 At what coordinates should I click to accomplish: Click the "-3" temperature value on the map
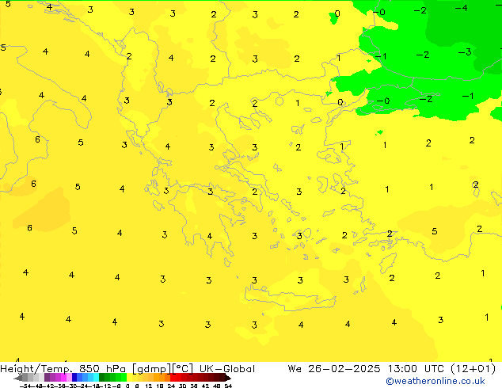(x=465, y=51)
